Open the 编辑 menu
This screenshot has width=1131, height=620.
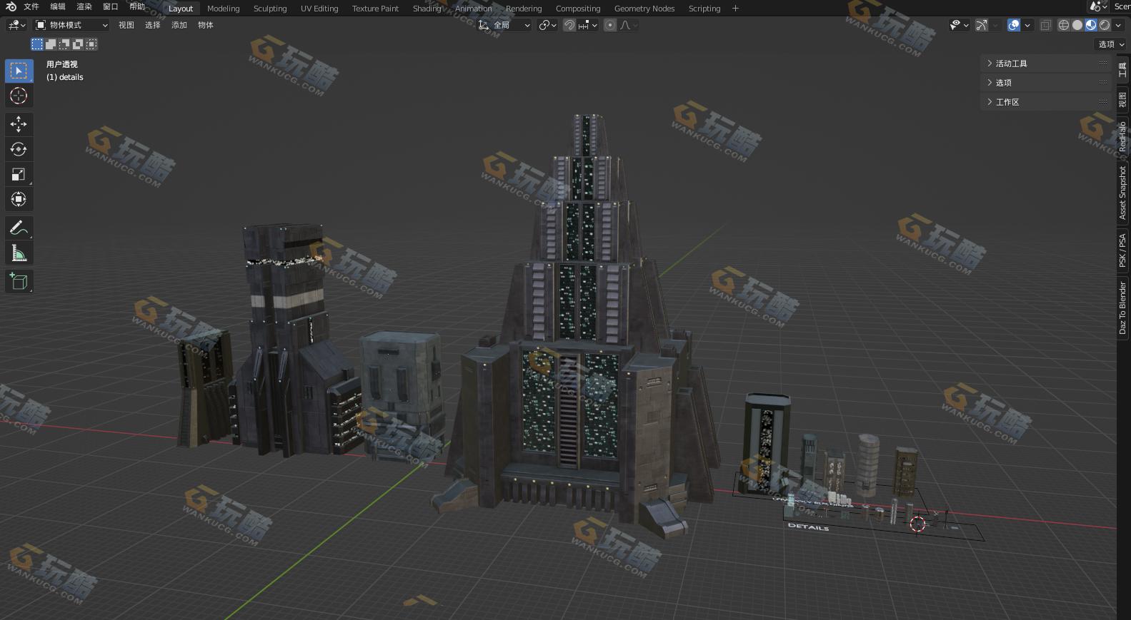(x=58, y=6)
